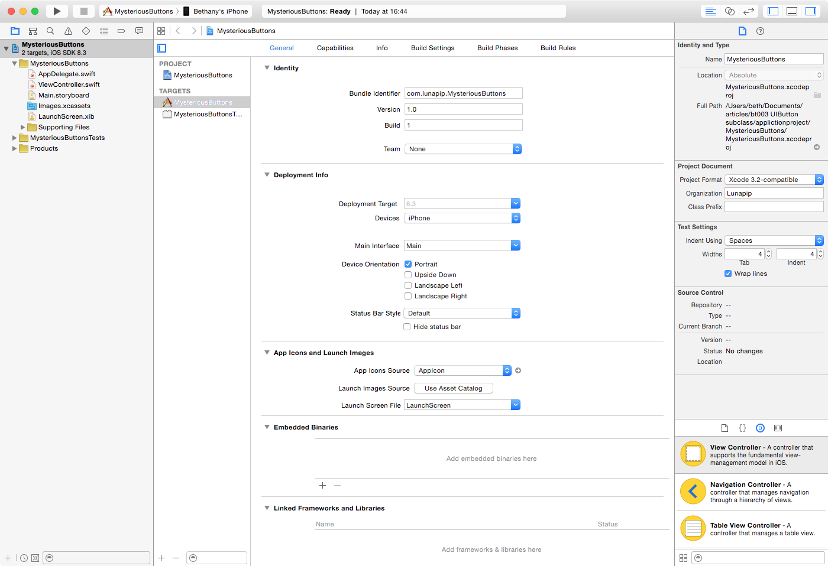Reveal full path in Finder arrow
The height and width of the screenshot is (566, 828).
pyautogui.click(x=817, y=147)
